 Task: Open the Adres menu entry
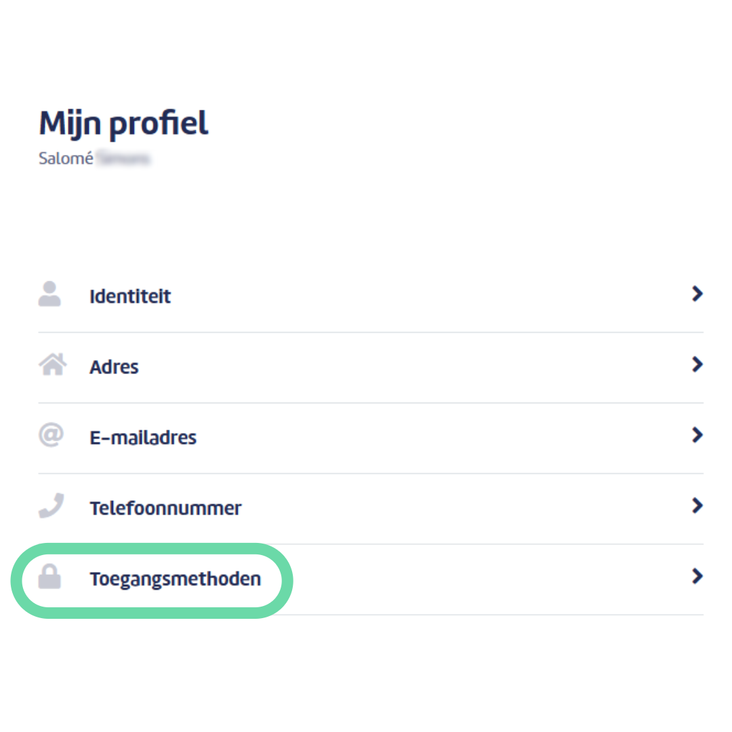click(371, 367)
